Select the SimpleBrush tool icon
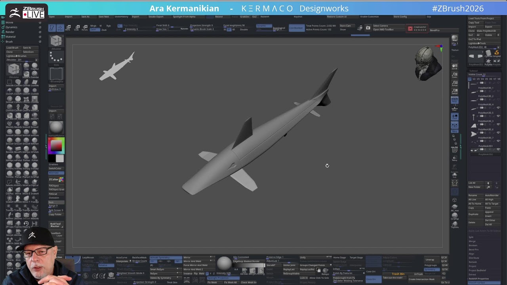 (496, 53)
